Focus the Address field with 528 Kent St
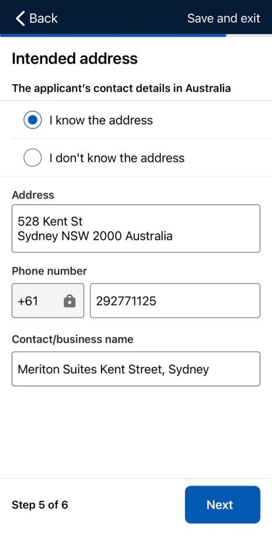The height and width of the screenshot is (538, 272). pos(136,228)
